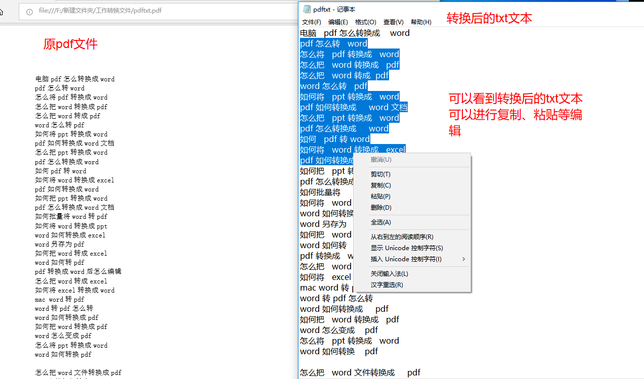This screenshot has height=379, width=644.
Task: Click PDF line word 如何转换成 excel
Action: click(x=70, y=235)
